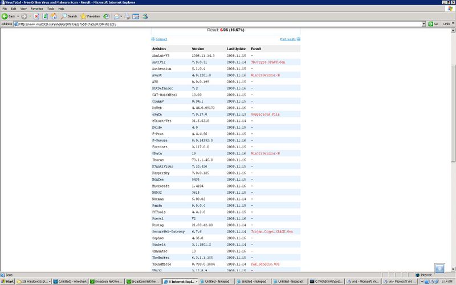Viewport: 456px width, 285px height.
Task: Expand the Windows Explorer taskbar group
Action: click(50, 282)
